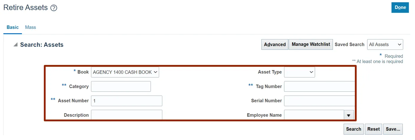
Task: Click the help question mark icon
Action: tap(54, 8)
